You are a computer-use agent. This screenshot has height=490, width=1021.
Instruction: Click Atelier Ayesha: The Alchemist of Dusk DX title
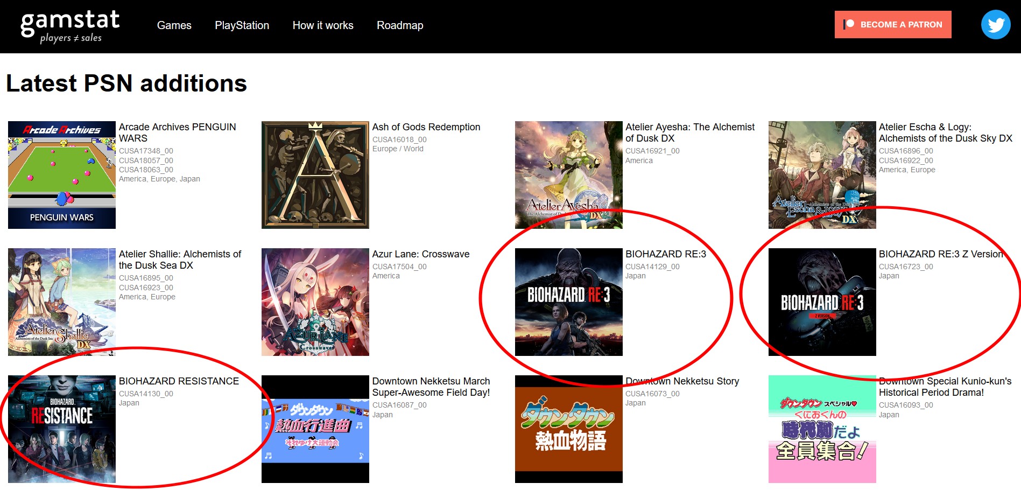tap(690, 132)
